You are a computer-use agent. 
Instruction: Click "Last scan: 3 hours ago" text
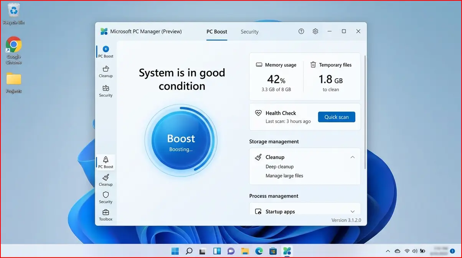288,122
